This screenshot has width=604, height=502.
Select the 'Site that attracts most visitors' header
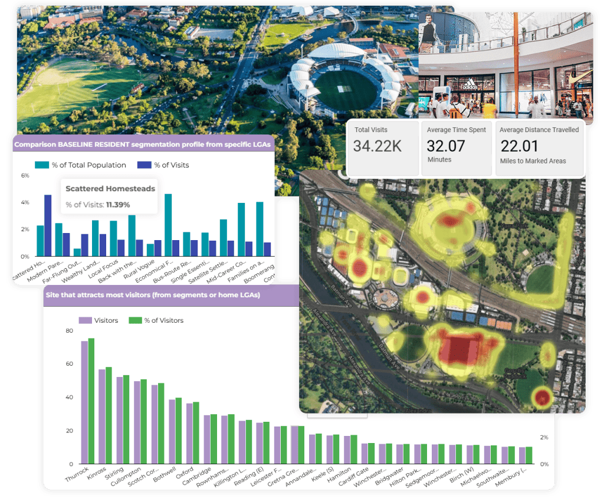(x=153, y=295)
